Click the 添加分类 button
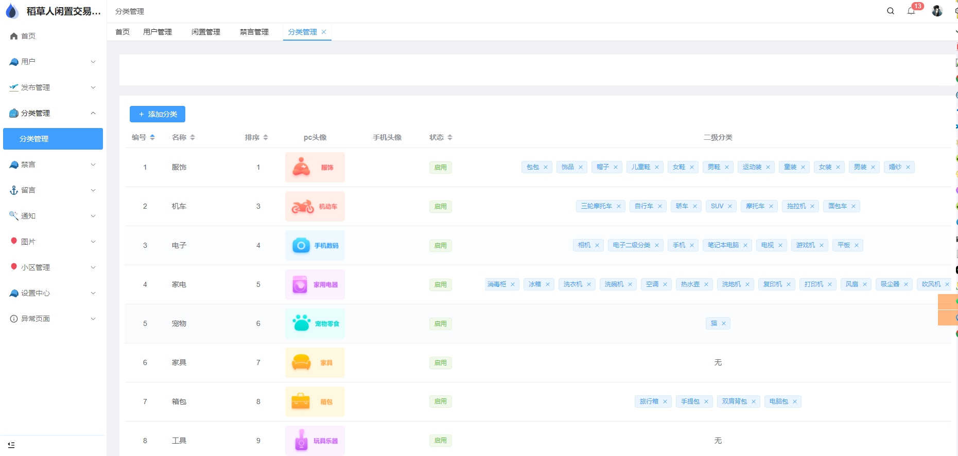Viewport: 958px width, 456px height. 158,114
